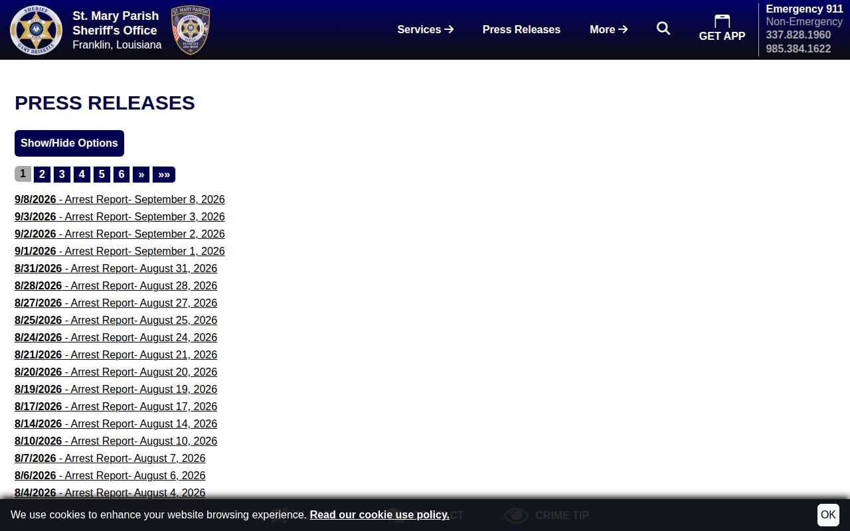The width and height of the screenshot is (850, 531).
Task: Go to page 5 of press releases
Action: 102,175
